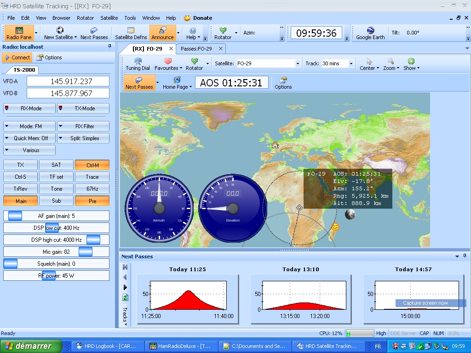Open Options in the satellite tab toolbar
This screenshot has width=471, height=353.
[x=283, y=83]
